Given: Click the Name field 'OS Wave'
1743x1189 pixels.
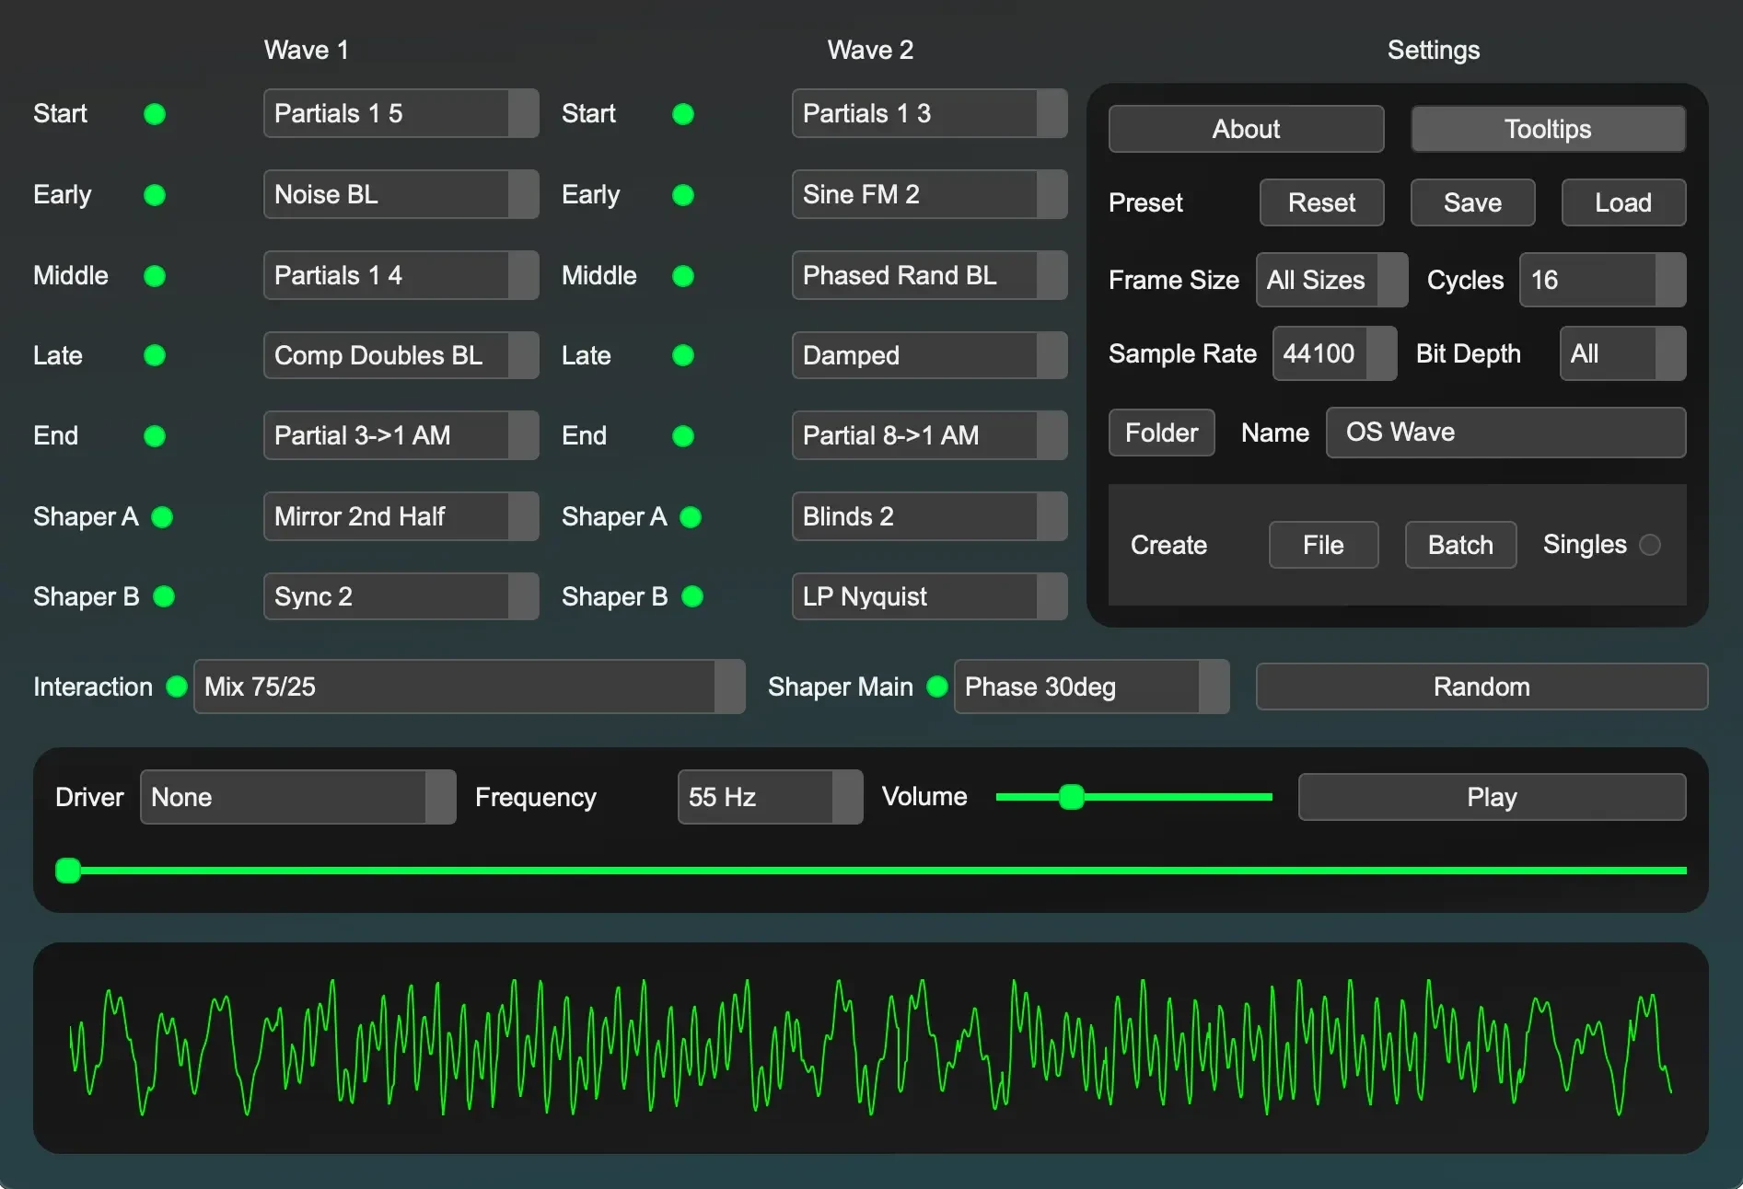Looking at the screenshot, I should 1505,433.
